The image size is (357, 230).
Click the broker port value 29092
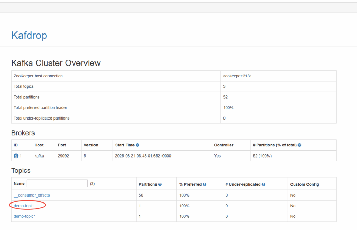(63, 156)
